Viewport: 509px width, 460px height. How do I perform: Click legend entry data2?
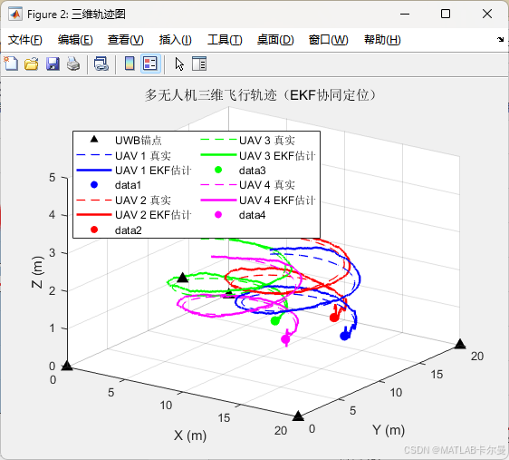coord(129,230)
